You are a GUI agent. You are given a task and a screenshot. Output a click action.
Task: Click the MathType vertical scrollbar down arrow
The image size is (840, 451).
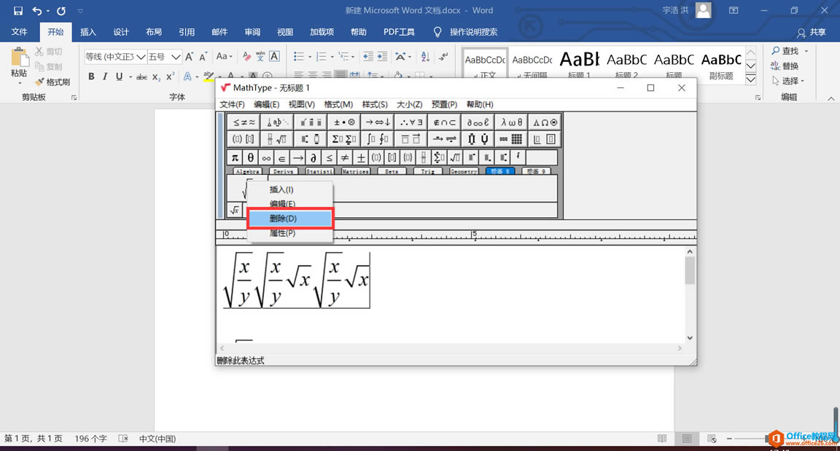(x=688, y=337)
